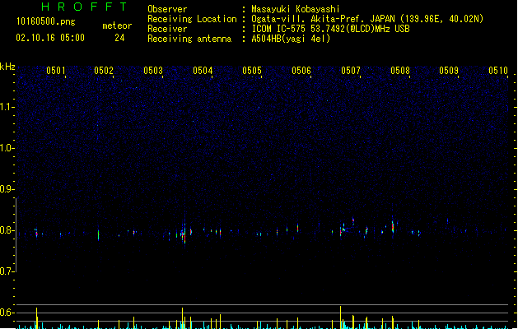Click the 0.6 kHz axis label
This screenshot has width=518, height=329.
(x=7, y=313)
